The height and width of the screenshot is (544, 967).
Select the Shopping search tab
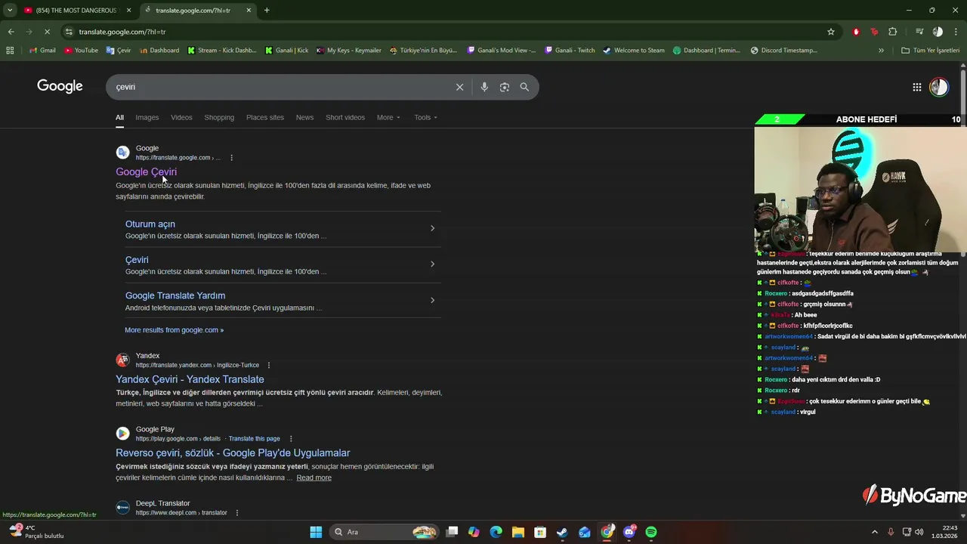pyautogui.click(x=219, y=117)
